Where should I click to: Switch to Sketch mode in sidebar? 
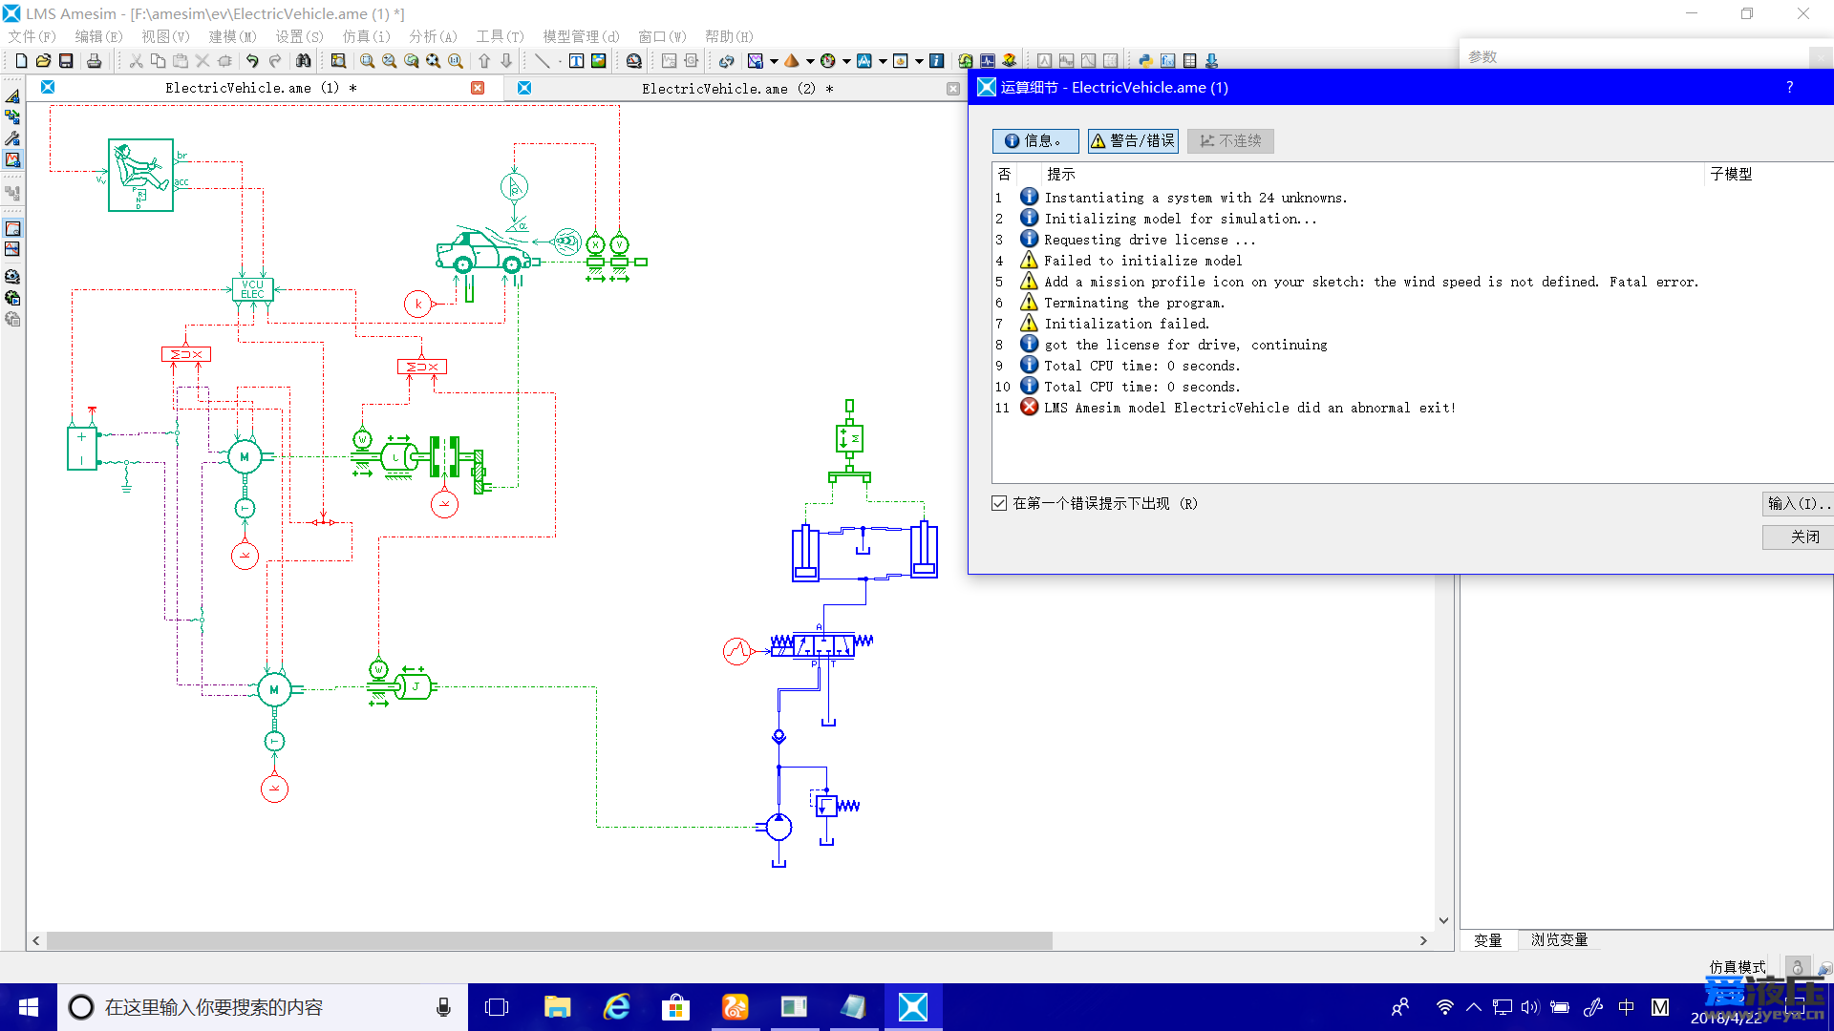(12, 96)
